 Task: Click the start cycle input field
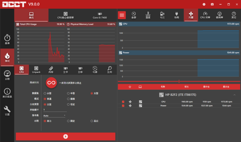tap(55, 110)
